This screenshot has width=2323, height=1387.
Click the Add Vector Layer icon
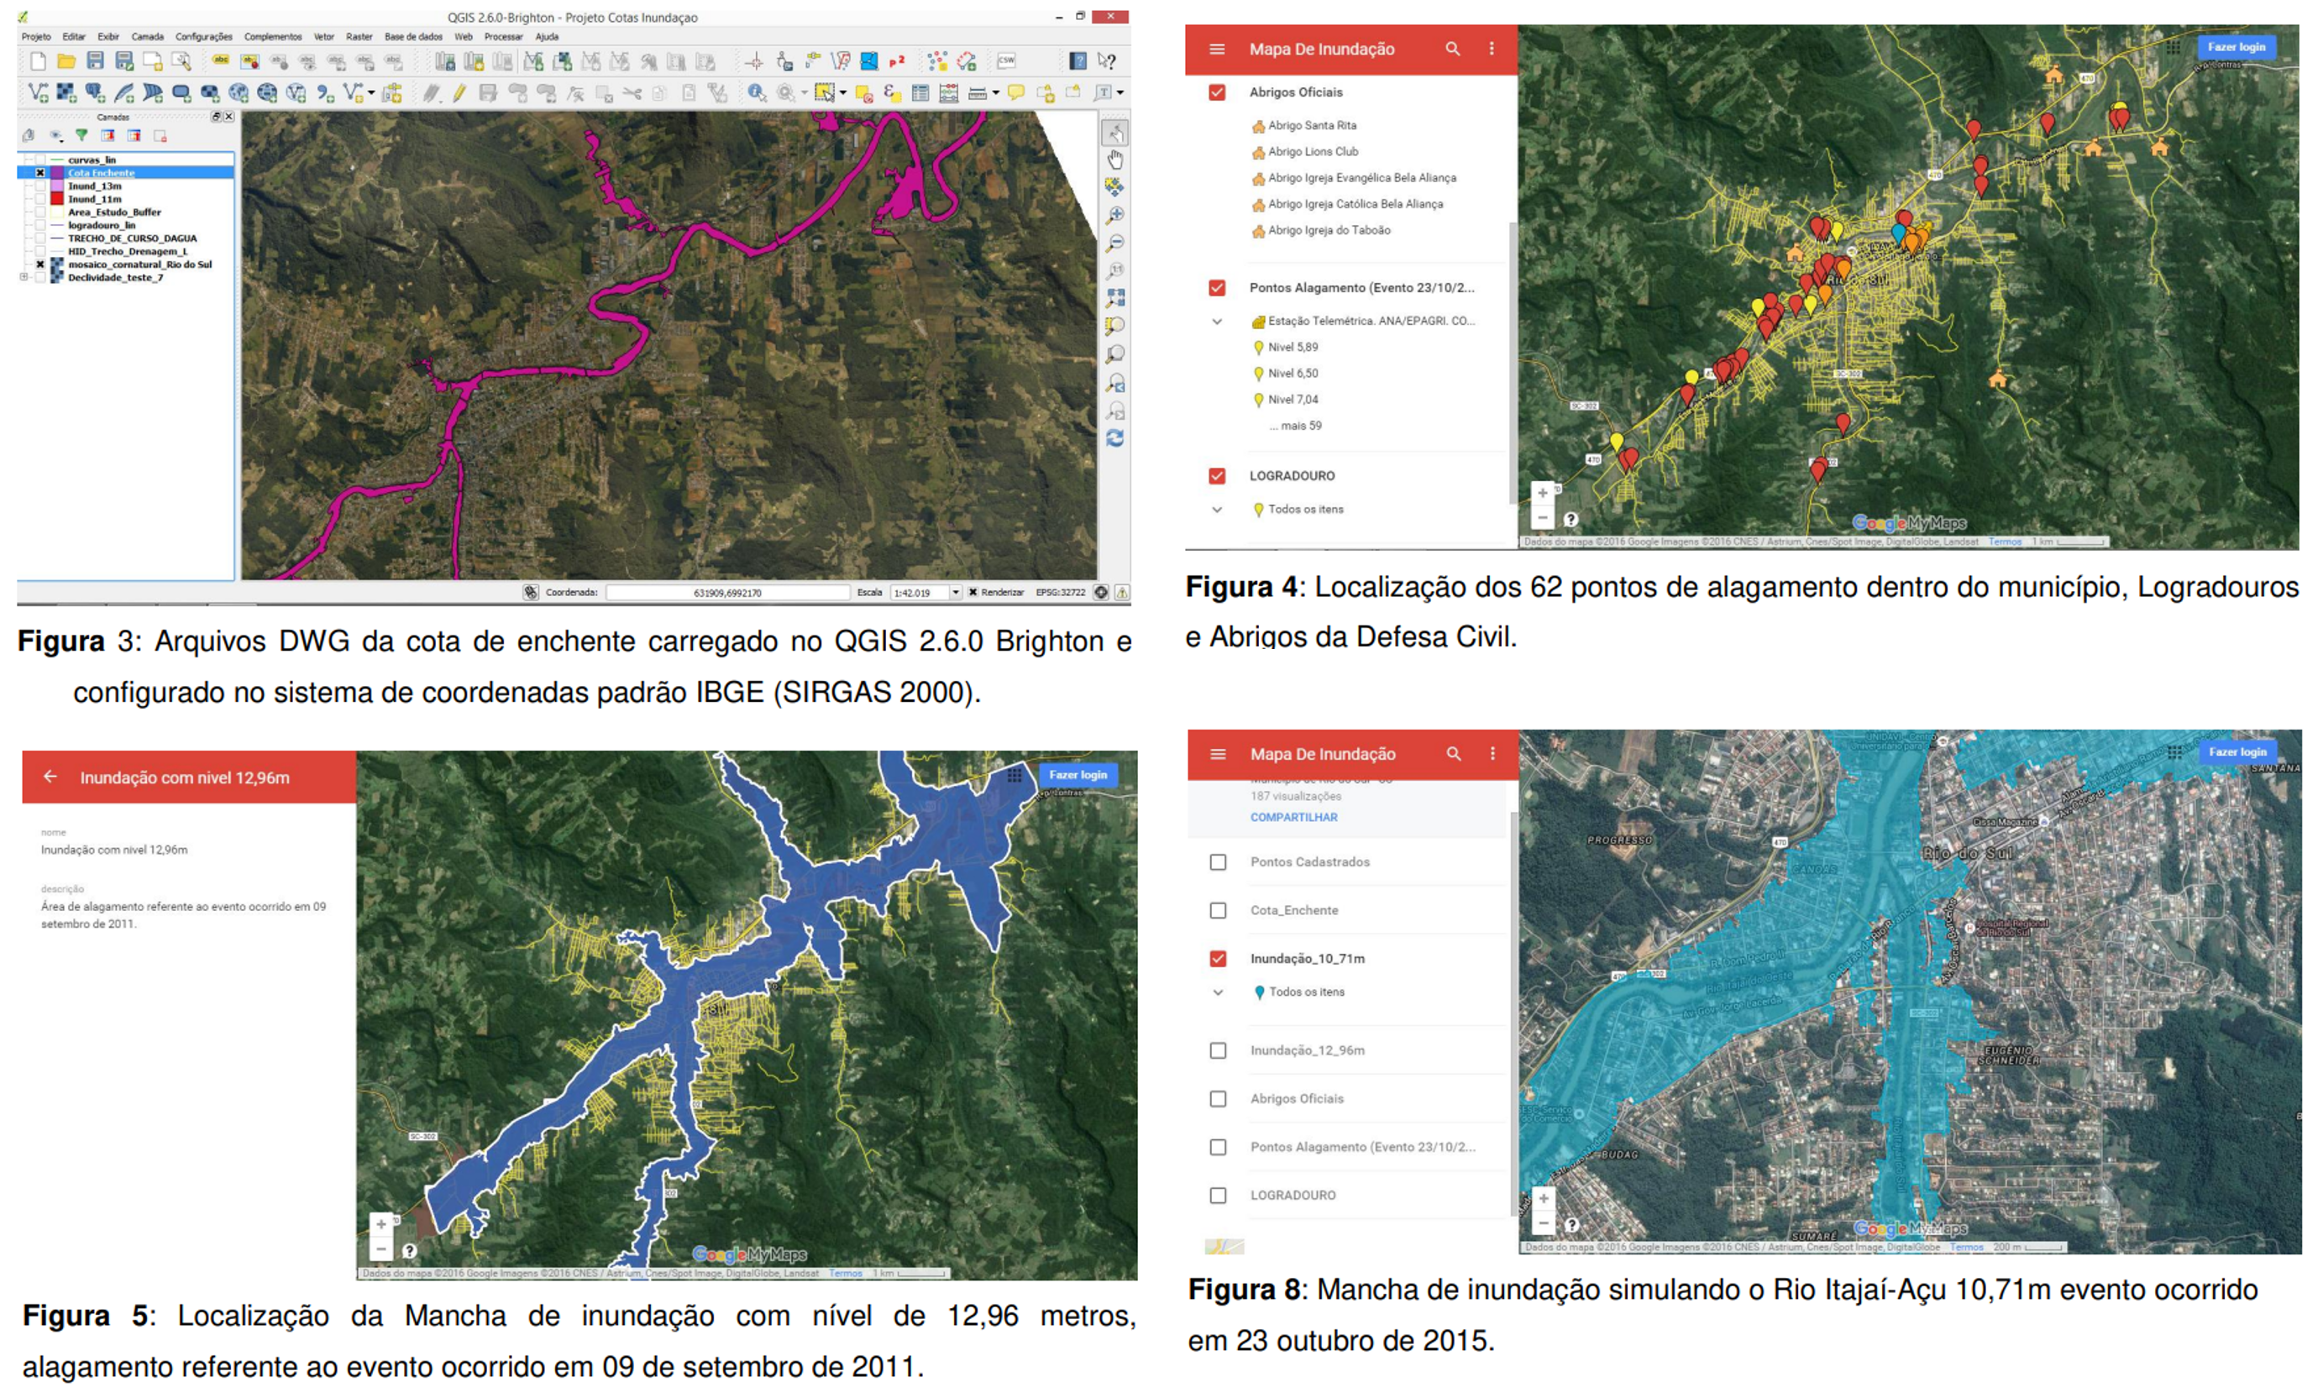tap(39, 92)
